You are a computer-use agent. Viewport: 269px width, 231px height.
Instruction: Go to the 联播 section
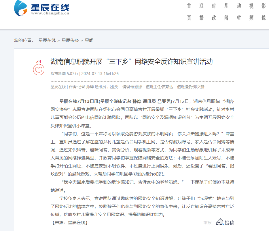202,12
